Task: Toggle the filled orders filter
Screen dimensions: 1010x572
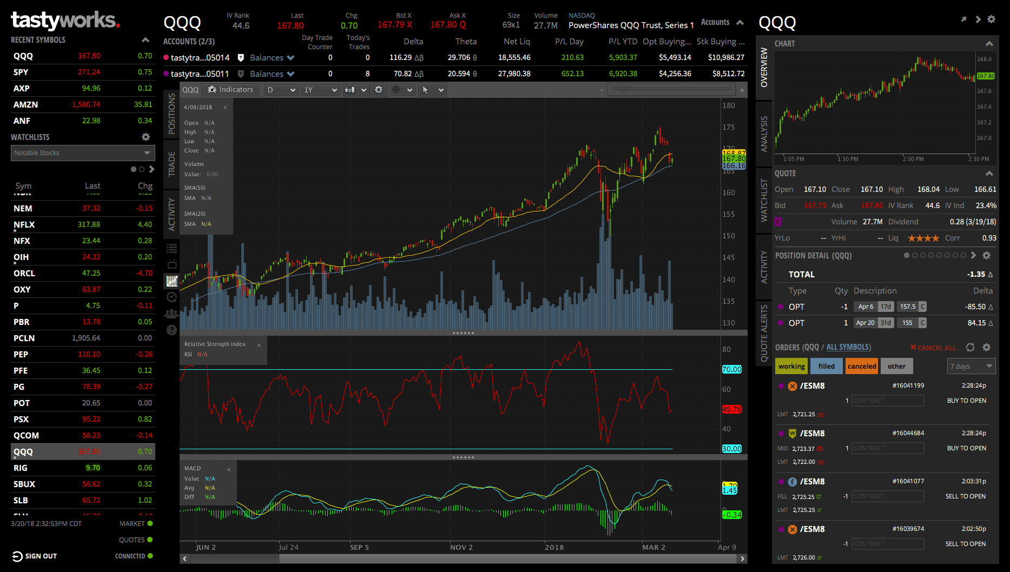Action: coord(827,366)
